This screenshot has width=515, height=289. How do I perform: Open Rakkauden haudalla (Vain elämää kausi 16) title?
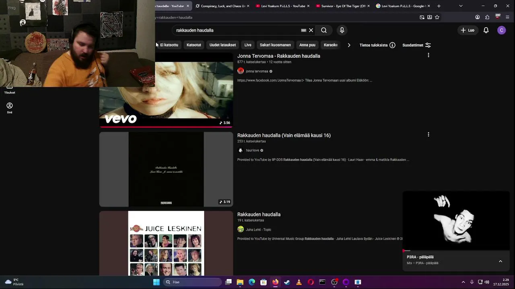click(x=284, y=135)
